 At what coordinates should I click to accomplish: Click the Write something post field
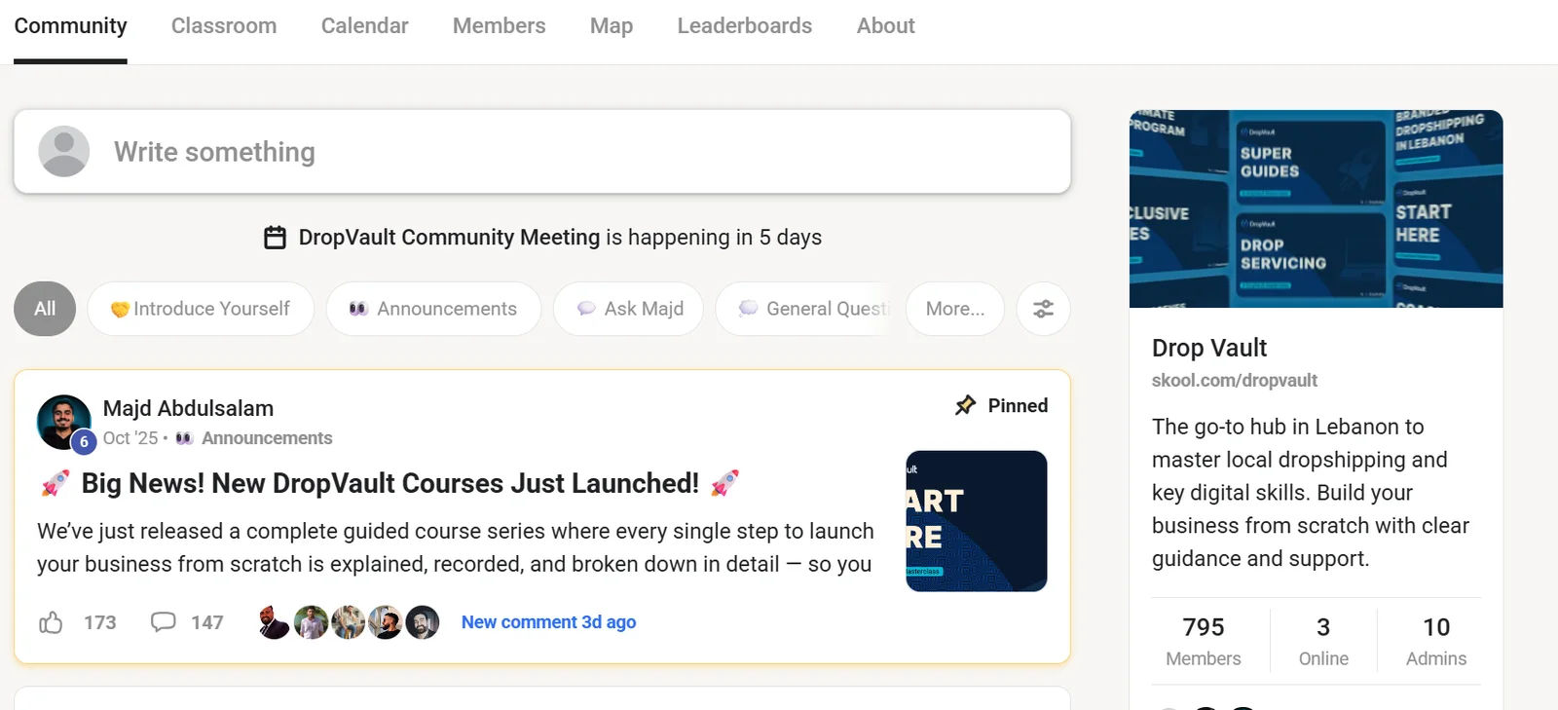coord(542,151)
